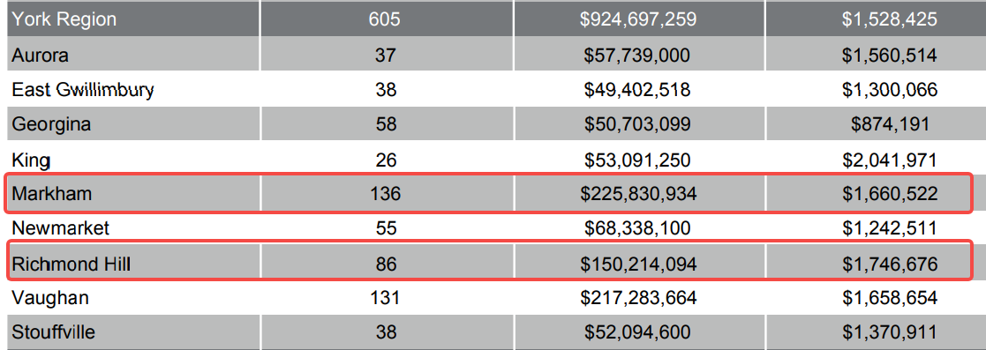Click the $924,697,259 dollar volume cell
986x350 pixels.
click(x=639, y=19)
